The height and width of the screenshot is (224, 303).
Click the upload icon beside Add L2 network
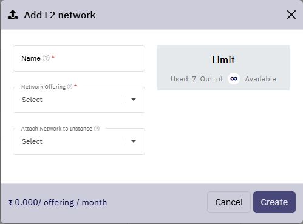(13, 15)
